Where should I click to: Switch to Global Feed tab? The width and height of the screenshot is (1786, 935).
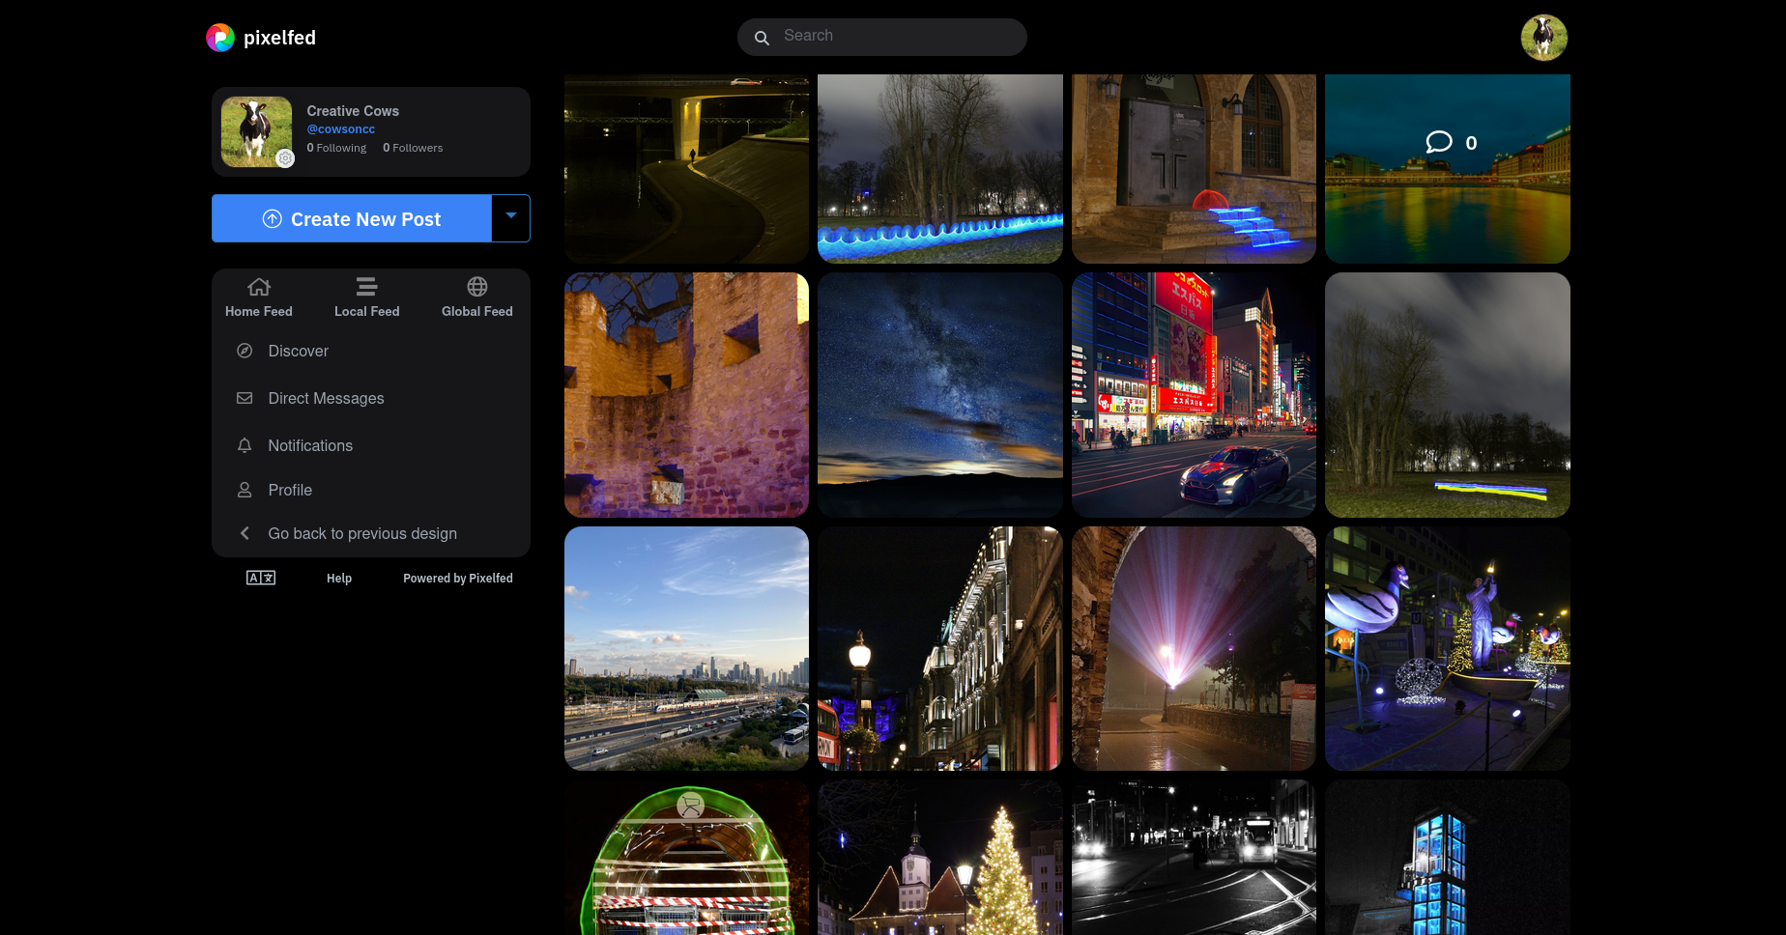click(476, 297)
